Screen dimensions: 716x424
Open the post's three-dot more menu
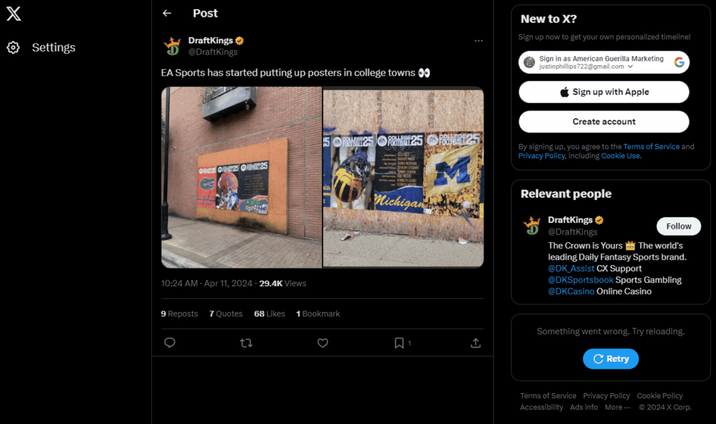[478, 41]
